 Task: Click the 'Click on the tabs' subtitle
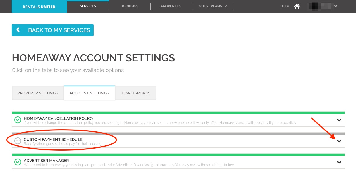[x=68, y=70]
